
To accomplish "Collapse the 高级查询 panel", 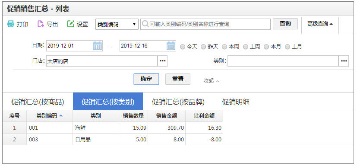I will [x=320, y=24].
